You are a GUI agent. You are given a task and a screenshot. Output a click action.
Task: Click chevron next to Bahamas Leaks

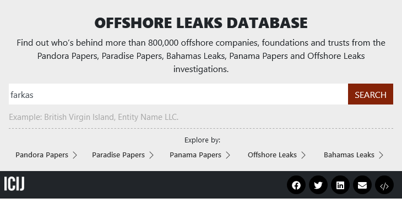(x=381, y=155)
